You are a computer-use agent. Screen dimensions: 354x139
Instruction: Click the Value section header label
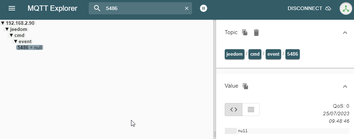[x=232, y=86]
